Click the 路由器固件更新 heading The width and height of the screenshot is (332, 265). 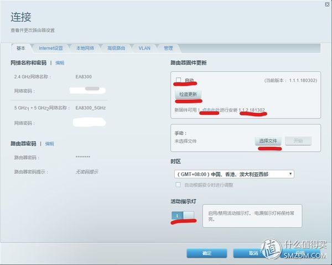click(189, 63)
